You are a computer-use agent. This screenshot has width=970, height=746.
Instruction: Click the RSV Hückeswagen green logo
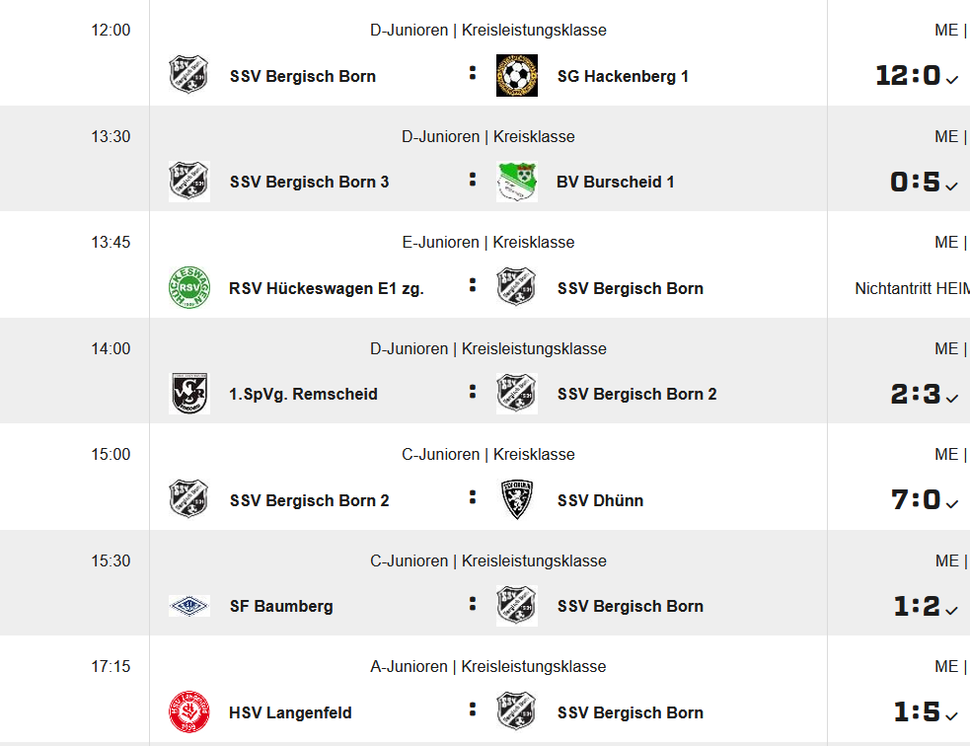point(188,288)
